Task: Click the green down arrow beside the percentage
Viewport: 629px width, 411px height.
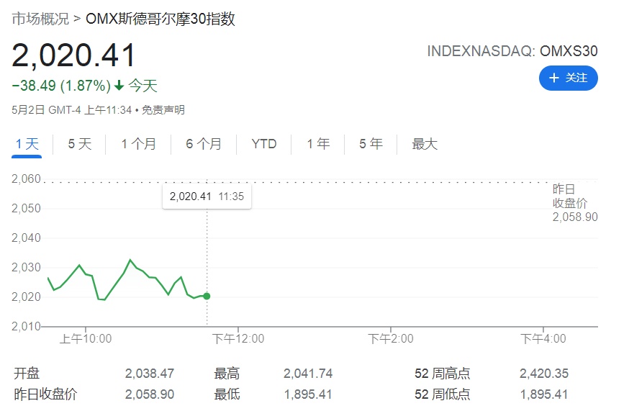Action: (x=119, y=86)
